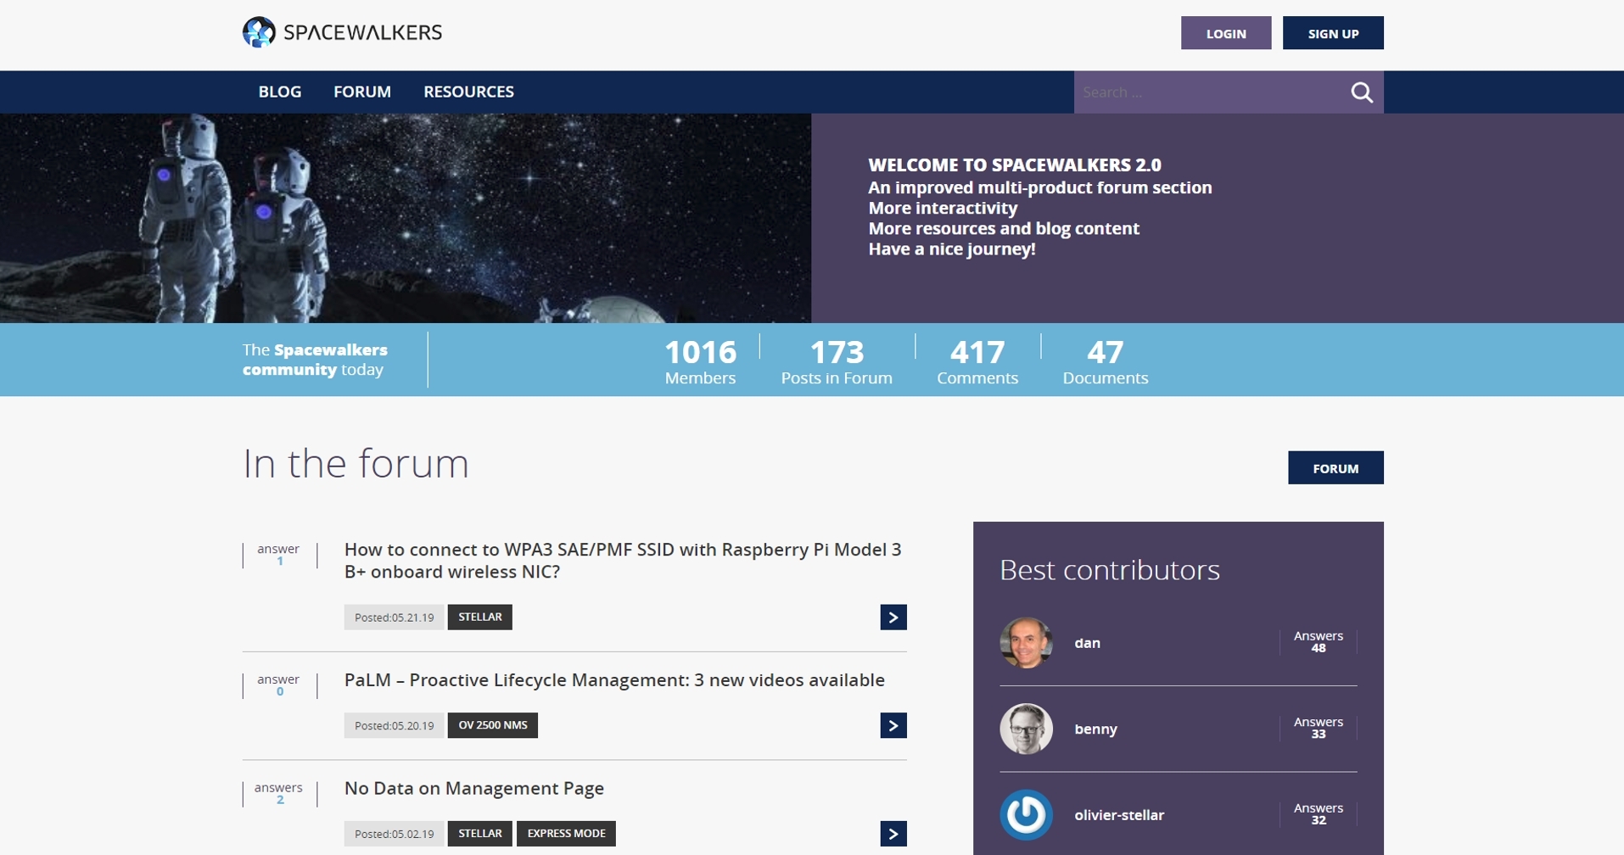
Task: Select the OV 2500 NMS tag
Action: click(x=492, y=725)
